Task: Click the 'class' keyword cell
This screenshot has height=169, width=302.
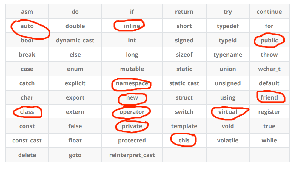Action: pyautogui.click(x=27, y=112)
